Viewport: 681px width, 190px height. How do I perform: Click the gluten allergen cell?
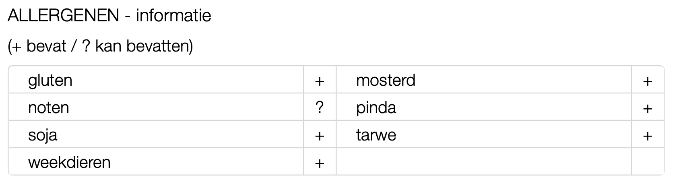(156, 80)
